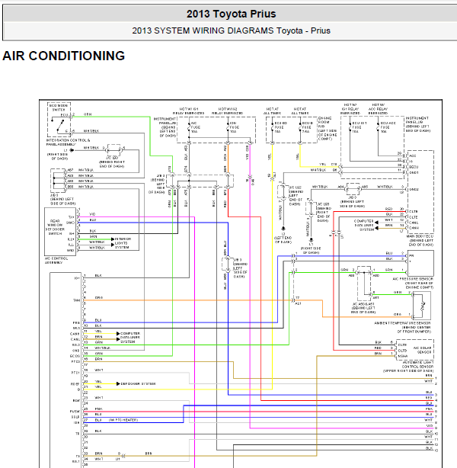Click the ambient temperature sensor thermistor symbol
Screen dimensions: 457x468
[423, 306]
